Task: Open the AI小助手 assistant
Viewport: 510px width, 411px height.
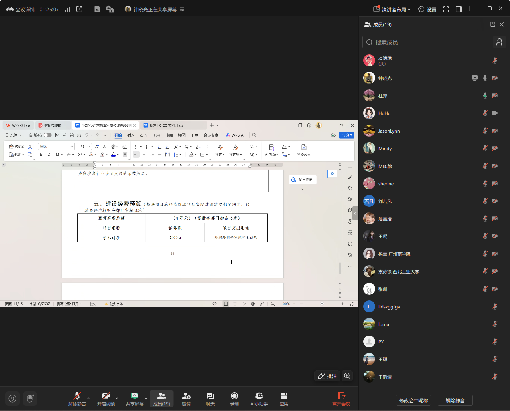Action: coord(259,398)
